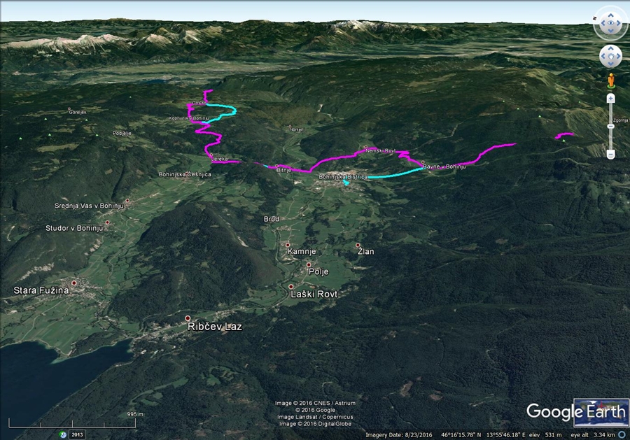This screenshot has width=630, height=440.
Task: Click the look left arrow on compass
Action: 602,24
